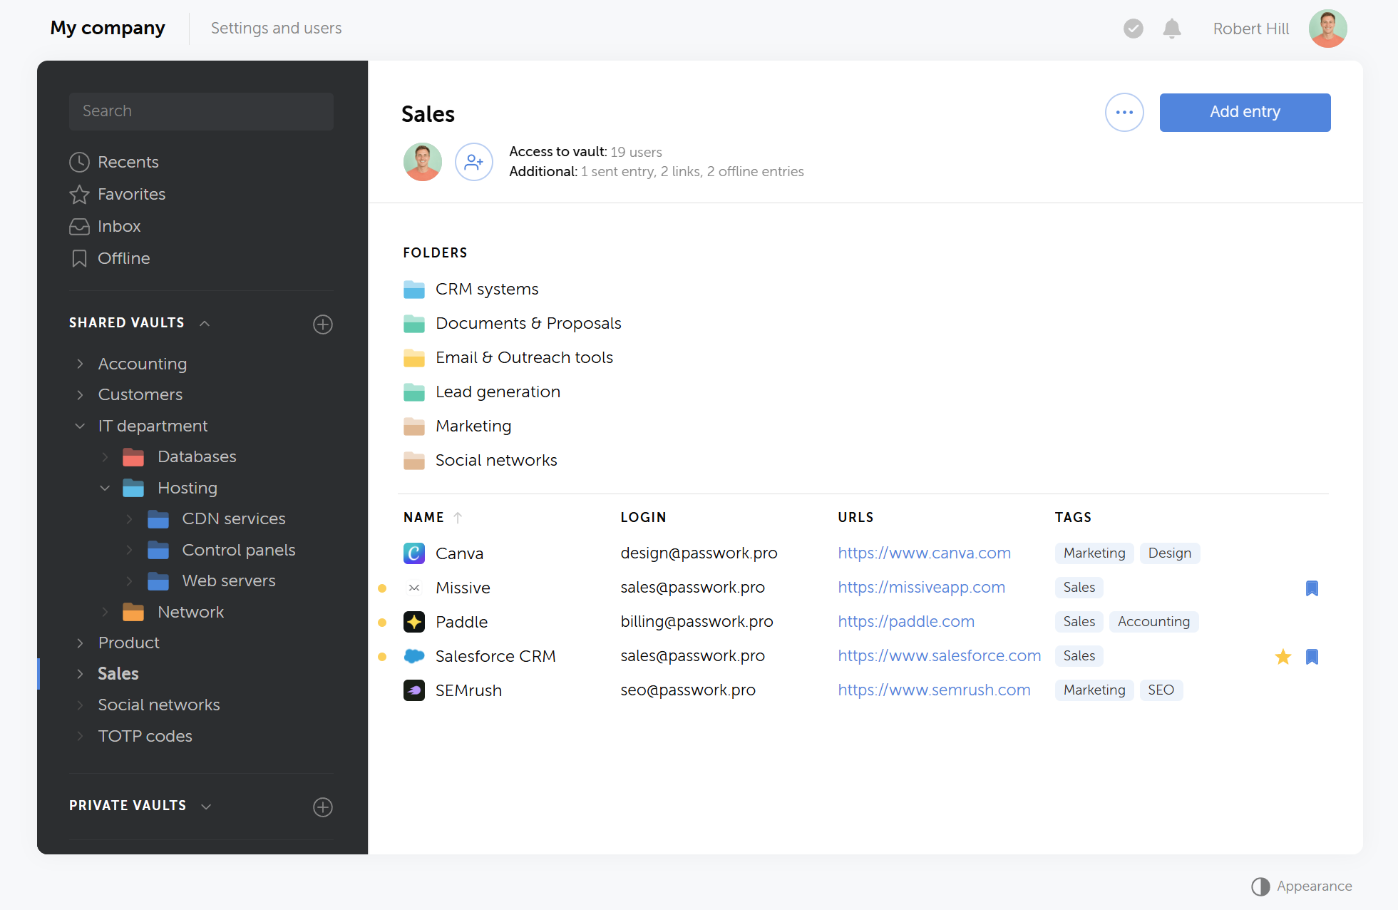Go to My company home
This screenshot has width=1398, height=910.
[108, 28]
